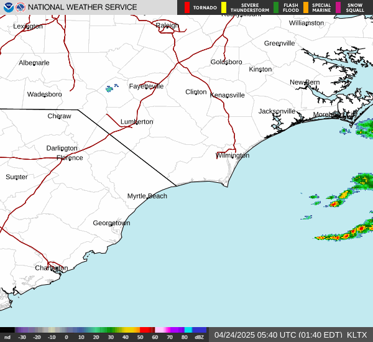Click the FLASH FLOOD legend label

pyautogui.click(x=291, y=7)
